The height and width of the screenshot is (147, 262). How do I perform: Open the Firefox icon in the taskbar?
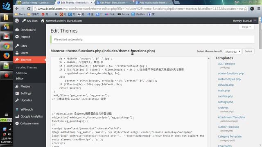click(x=7, y=56)
